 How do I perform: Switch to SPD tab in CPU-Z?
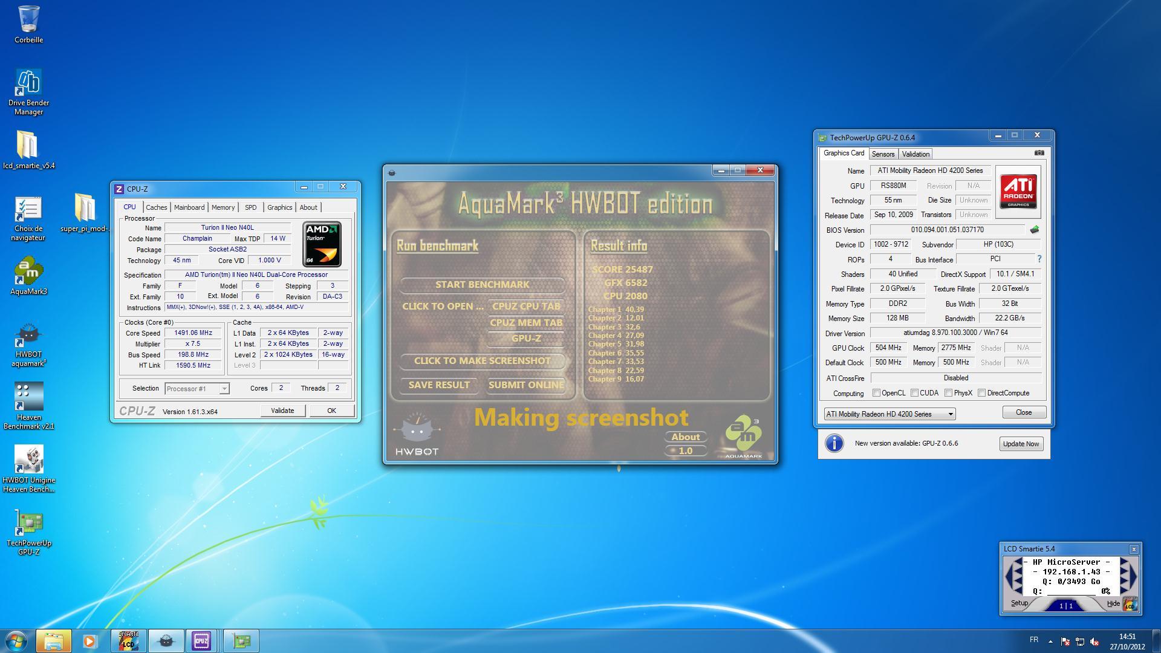pyautogui.click(x=250, y=207)
